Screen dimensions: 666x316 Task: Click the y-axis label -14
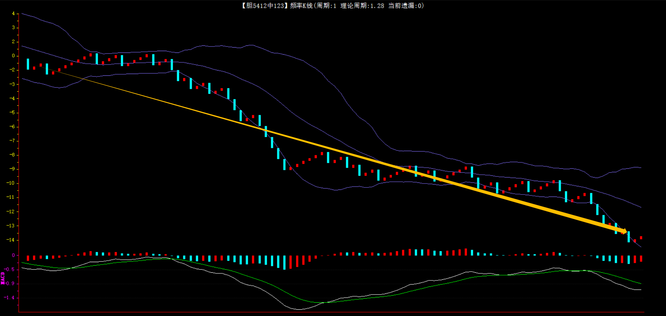pyautogui.click(x=11, y=240)
